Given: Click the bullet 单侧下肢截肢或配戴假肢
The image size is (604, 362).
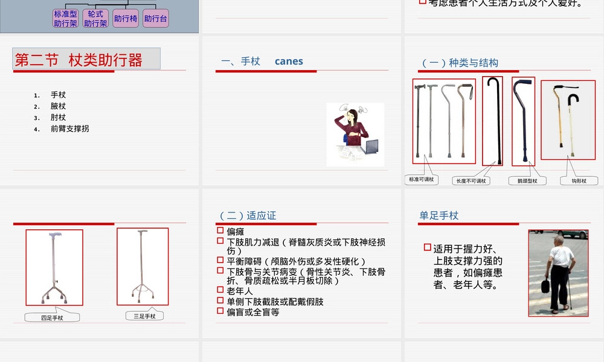Looking at the screenshot, I should (275, 302).
